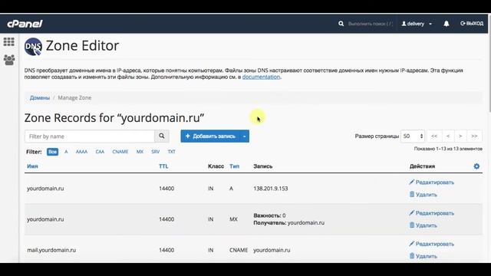Open the user manager people icon
The height and width of the screenshot is (276, 491).
pyautogui.click(x=9, y=60)
